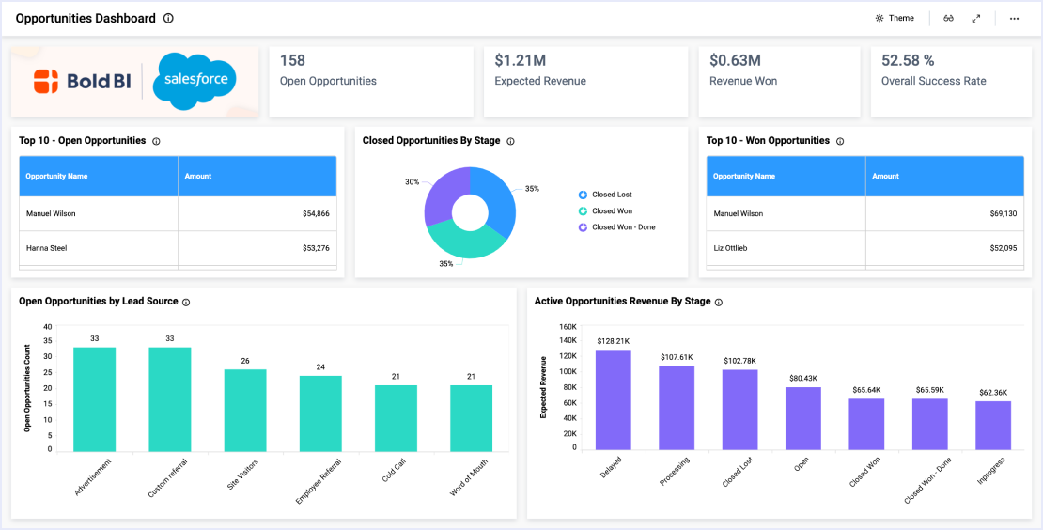Click info icon beside Open Opportunities by Lead Source

[186, 302]
